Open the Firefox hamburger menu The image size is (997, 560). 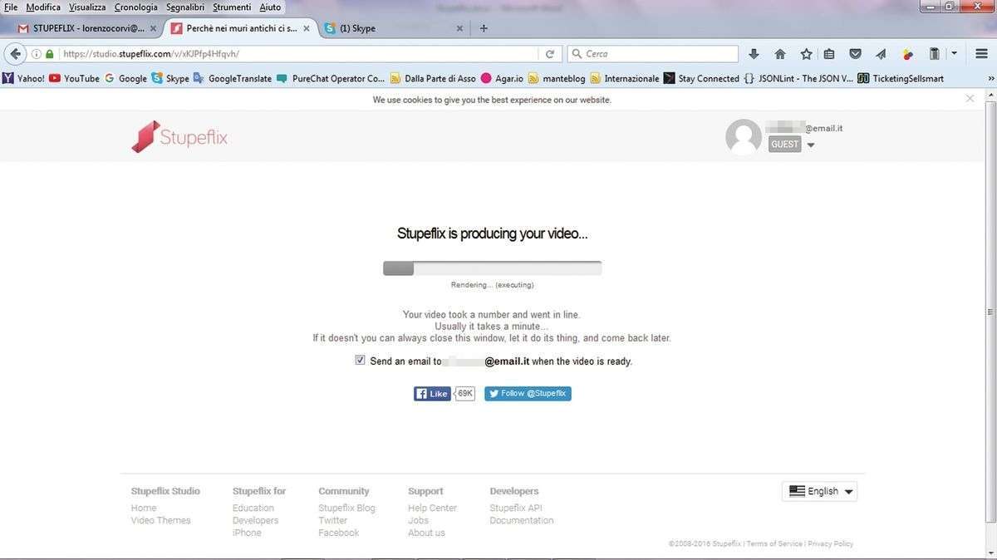coord(981,54)
